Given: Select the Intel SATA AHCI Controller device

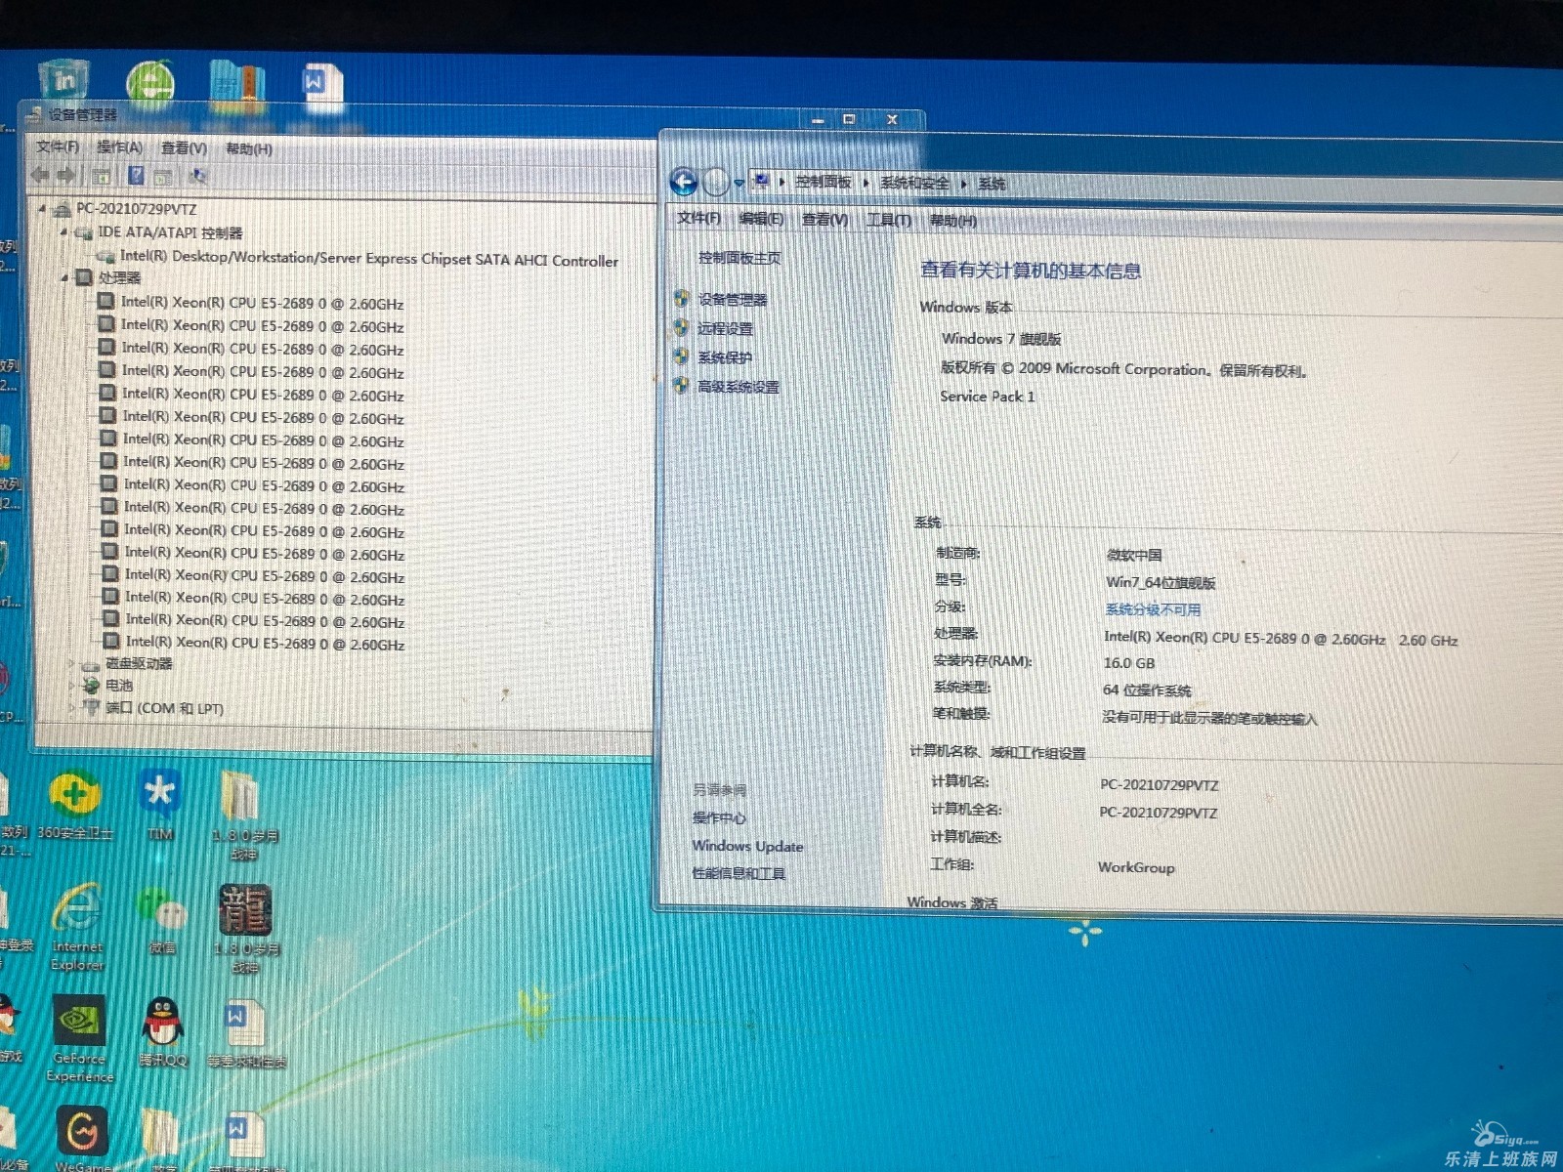Looking at the screenshot, I should (x=369, y=259).
